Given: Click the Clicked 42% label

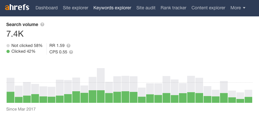Looking at the screenshot, I should (x=23, y=51).
